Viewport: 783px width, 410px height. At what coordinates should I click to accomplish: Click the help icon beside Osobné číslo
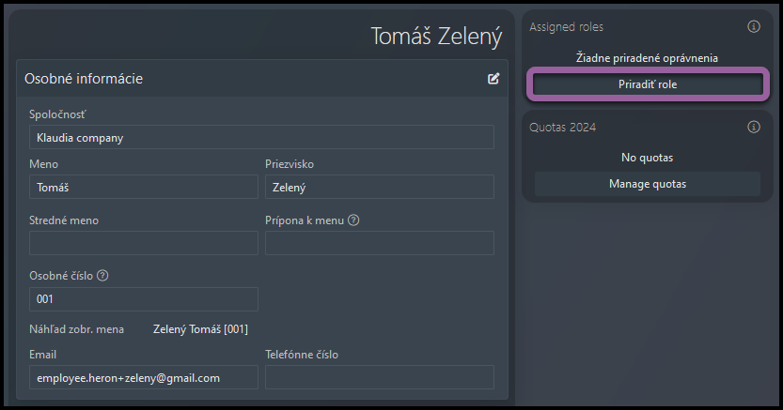pyautogui.click(x=102, y=276)
